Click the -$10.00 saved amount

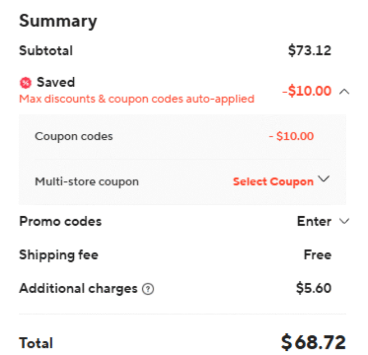click(307, 91)
